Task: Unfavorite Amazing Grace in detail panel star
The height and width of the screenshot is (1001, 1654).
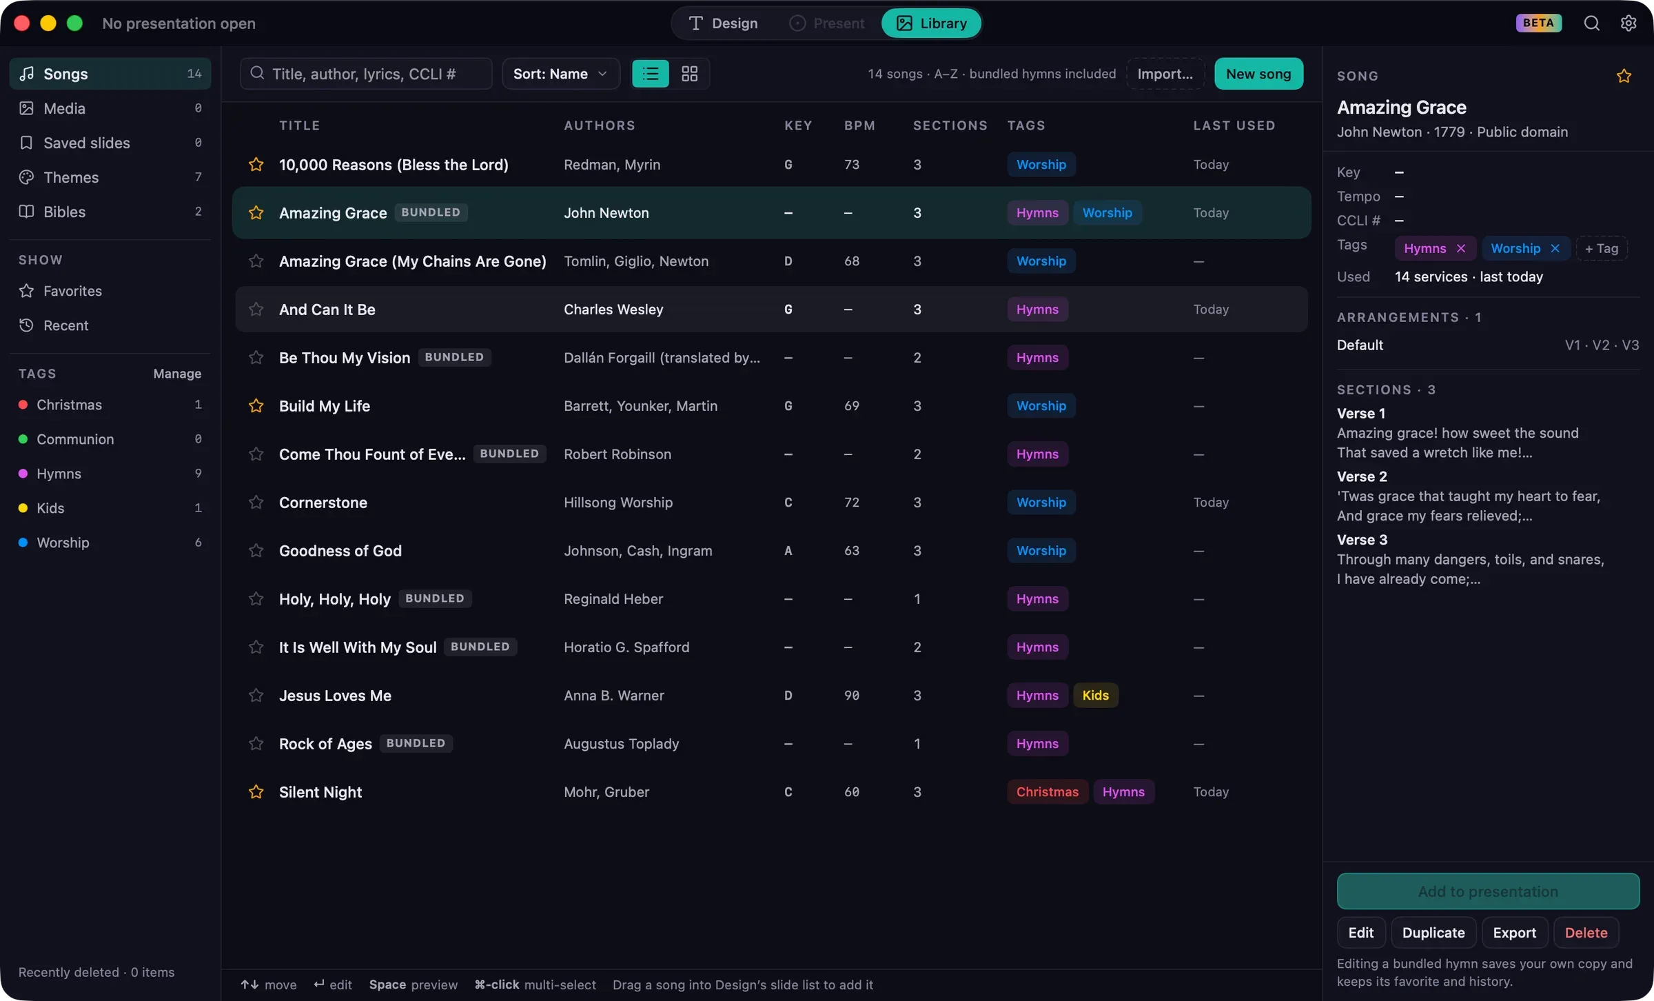Action: pos(1624,76)
